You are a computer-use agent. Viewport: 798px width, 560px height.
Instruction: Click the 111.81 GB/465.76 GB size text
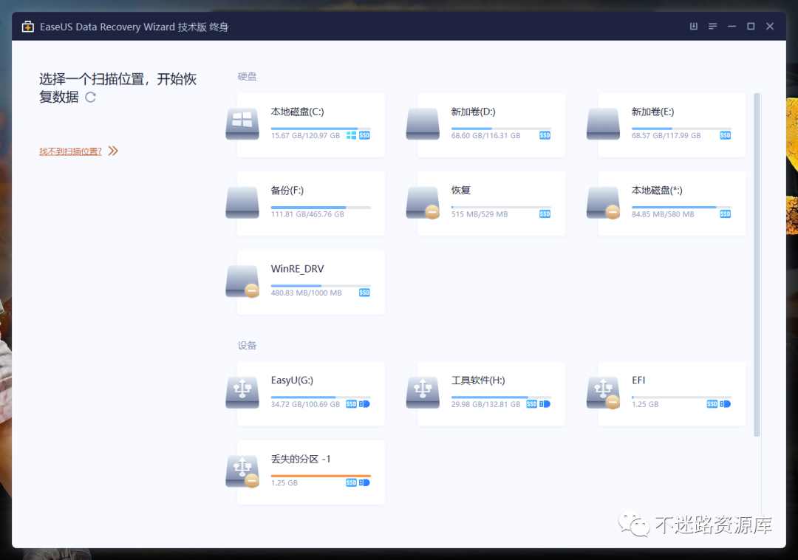(x=307, y=214)
